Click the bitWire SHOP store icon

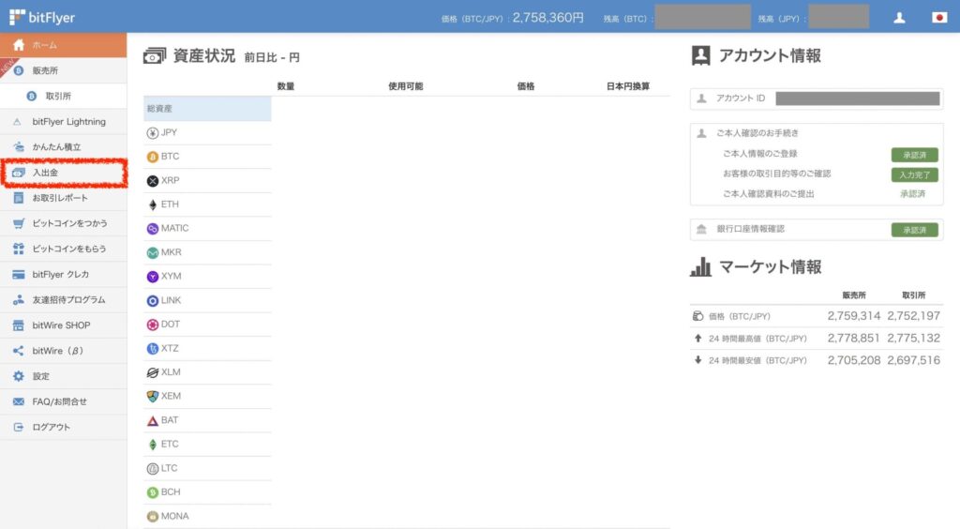tap(19, 325)
